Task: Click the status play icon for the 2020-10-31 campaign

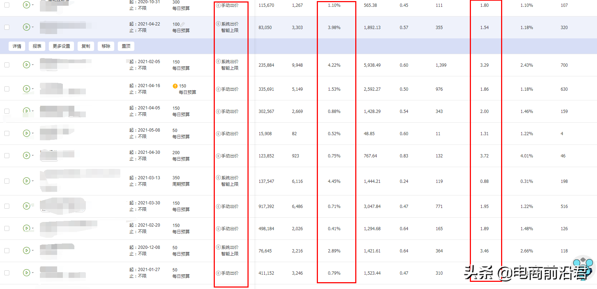Action: (26, 5)
